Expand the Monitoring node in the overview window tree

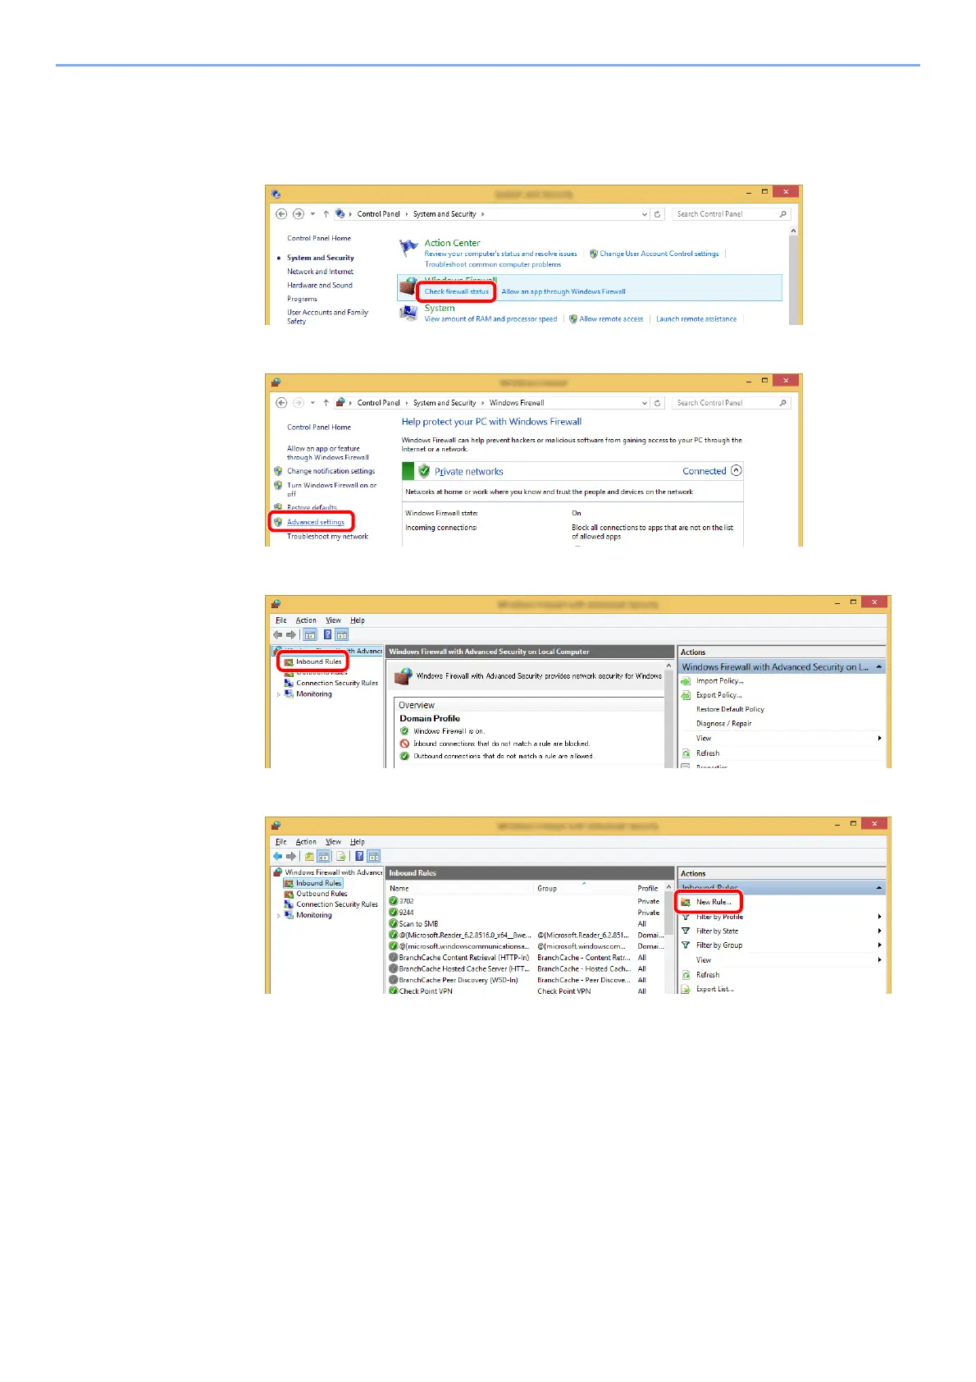coord(279,694)
